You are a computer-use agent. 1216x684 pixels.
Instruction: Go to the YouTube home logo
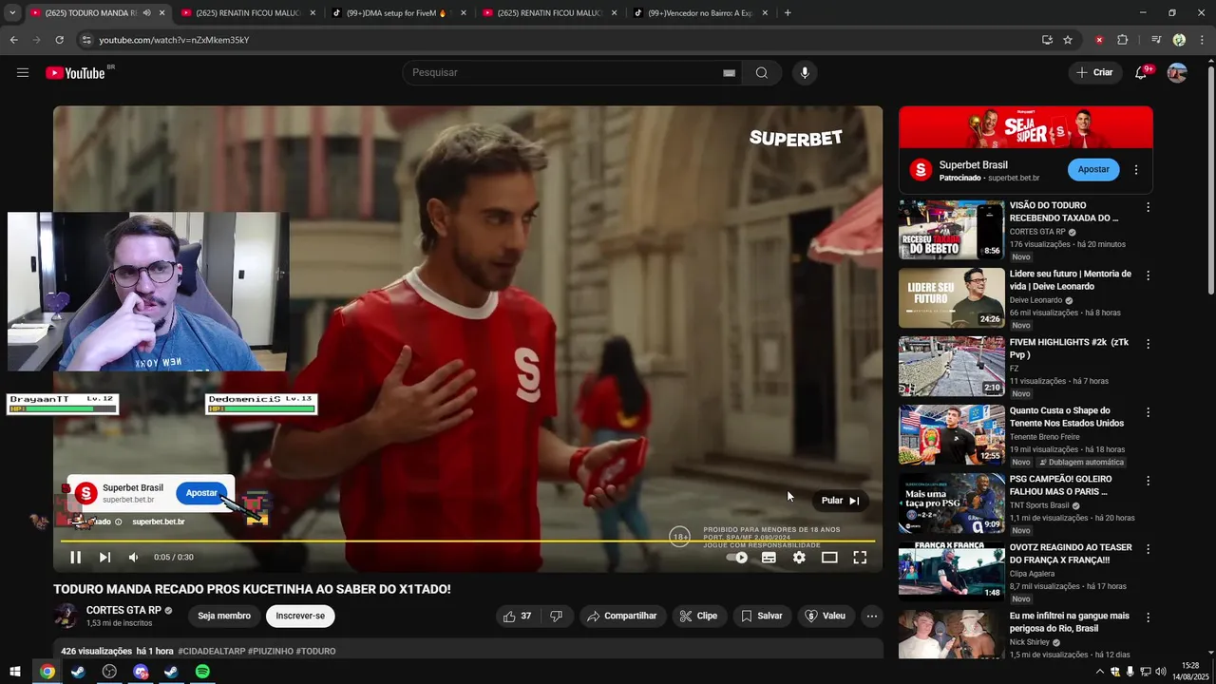[x=75, y=73]
